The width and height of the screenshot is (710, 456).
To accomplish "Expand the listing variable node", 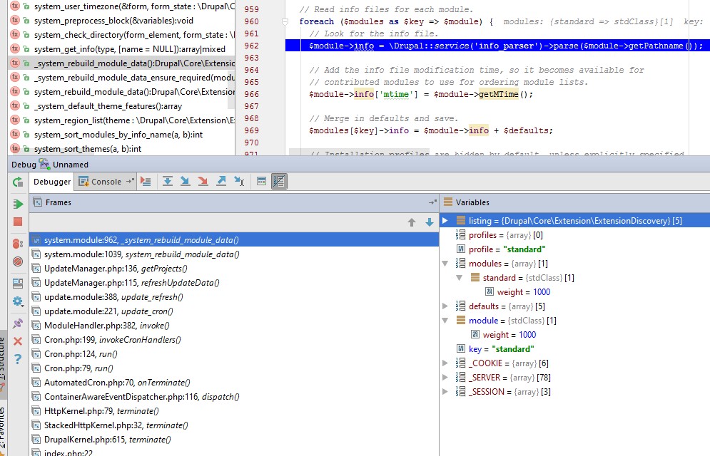I will 445,221.
